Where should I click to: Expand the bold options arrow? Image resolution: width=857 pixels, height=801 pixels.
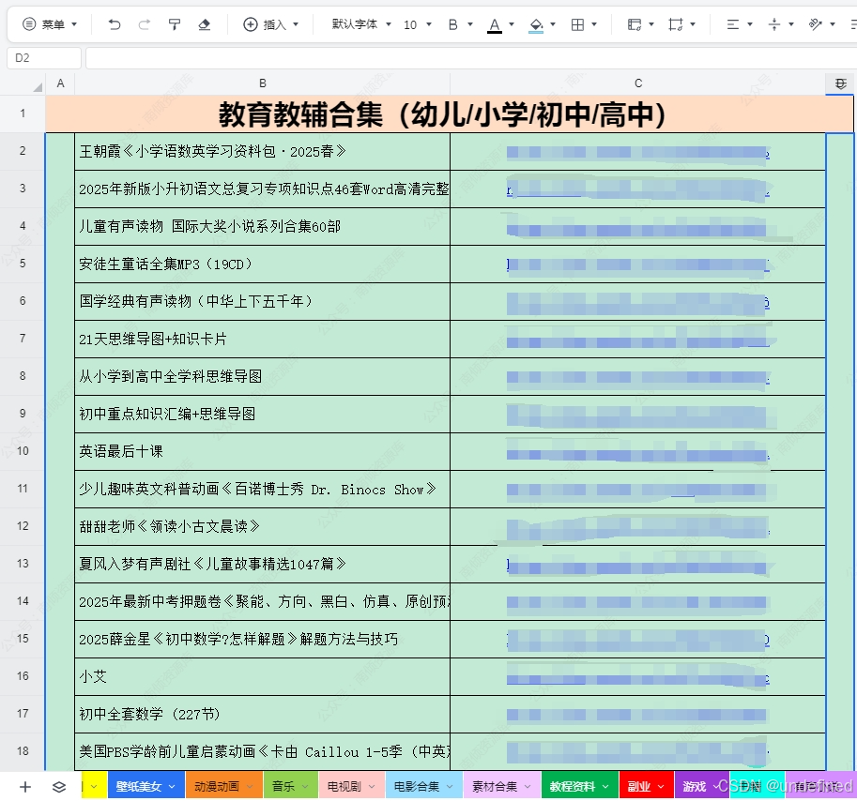pyautogui.click(x=470, y=24)
